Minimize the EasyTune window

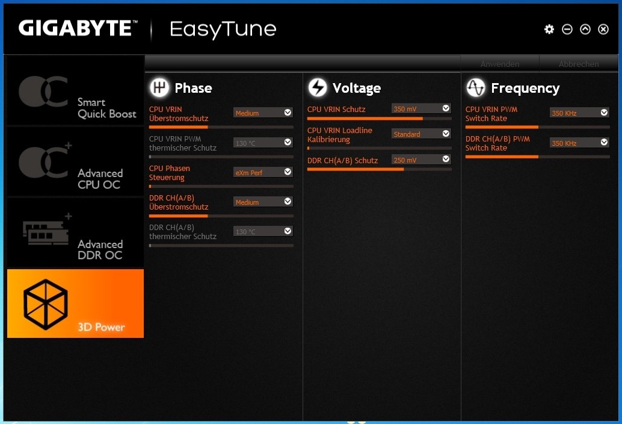coord(567,29)
